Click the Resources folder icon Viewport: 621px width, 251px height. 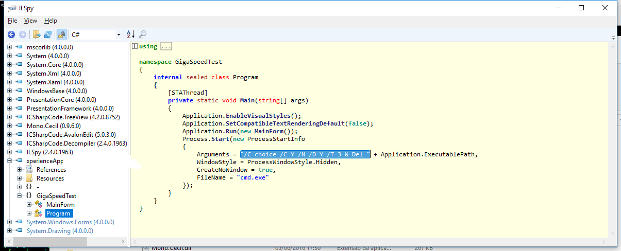29,178
